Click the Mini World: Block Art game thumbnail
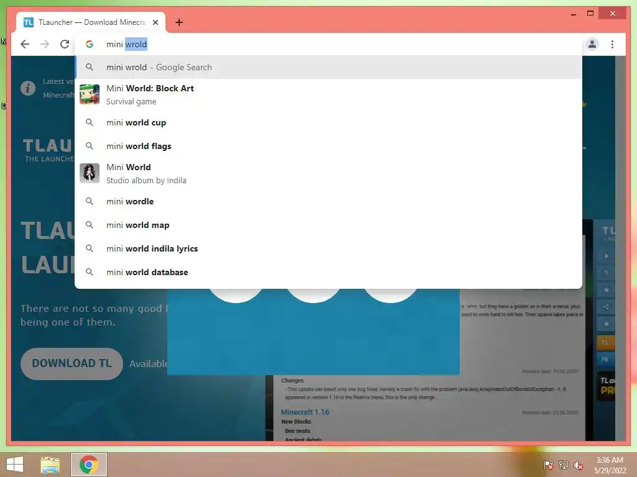637x477 pixels. click(x=90, y=94)
